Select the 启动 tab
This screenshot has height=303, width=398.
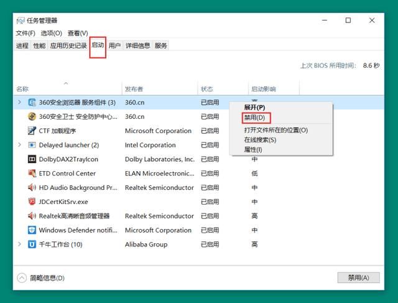pos(98,45)
